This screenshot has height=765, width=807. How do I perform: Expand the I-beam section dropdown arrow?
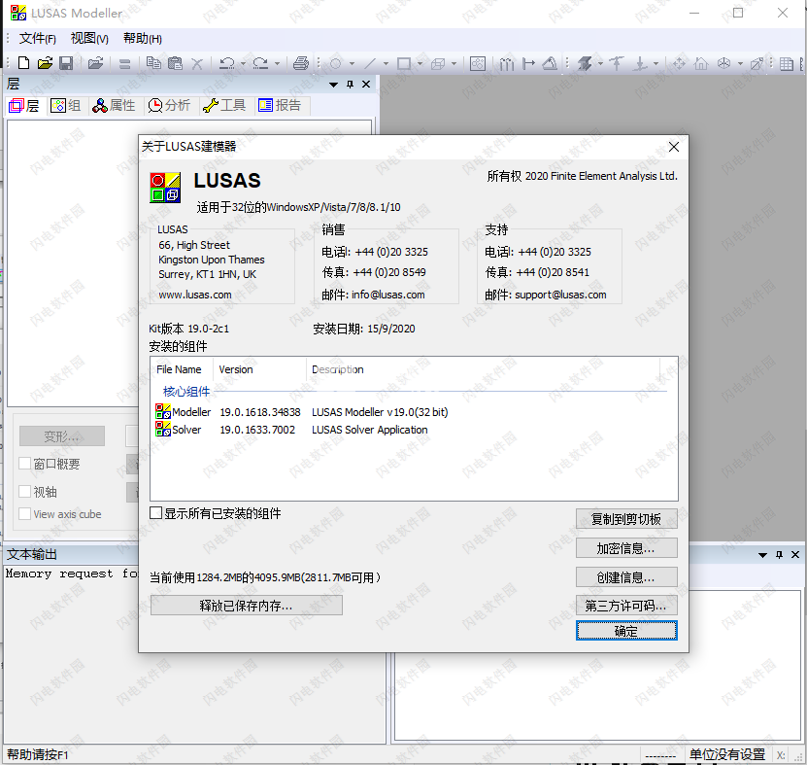(x=600, y=64)
